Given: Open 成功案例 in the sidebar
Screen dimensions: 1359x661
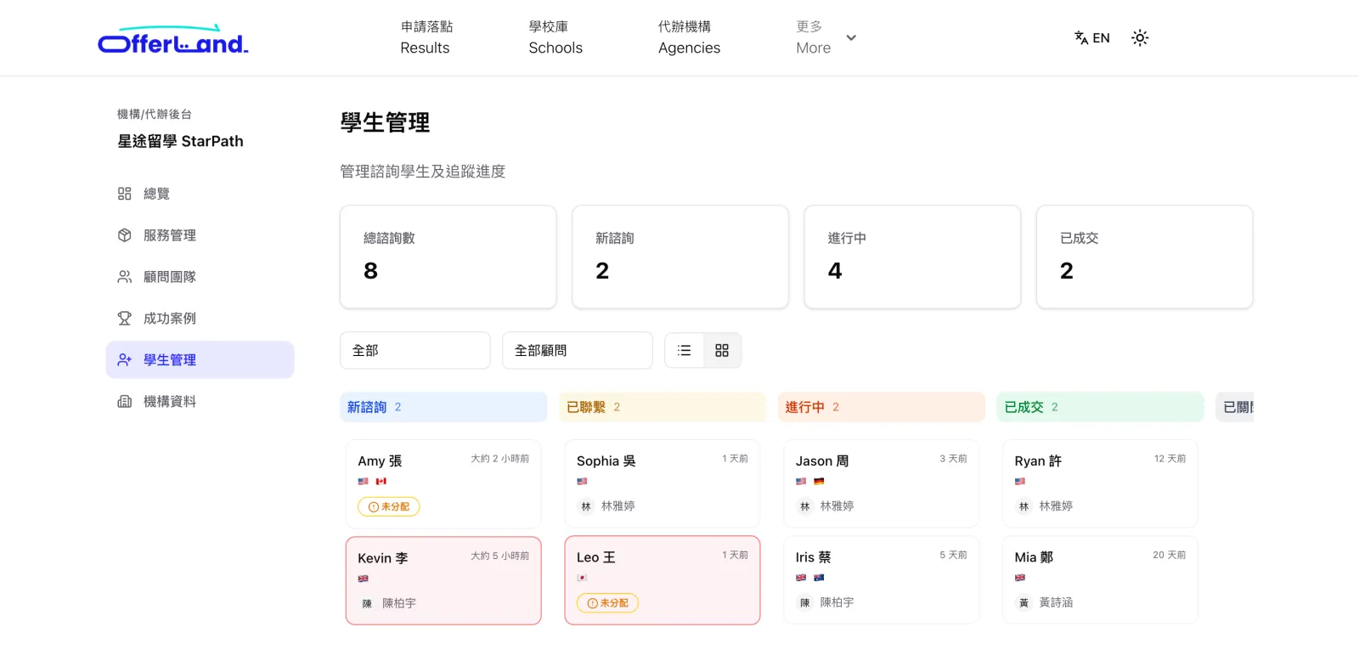Looking at the screenshot, I should coord(200,319).
